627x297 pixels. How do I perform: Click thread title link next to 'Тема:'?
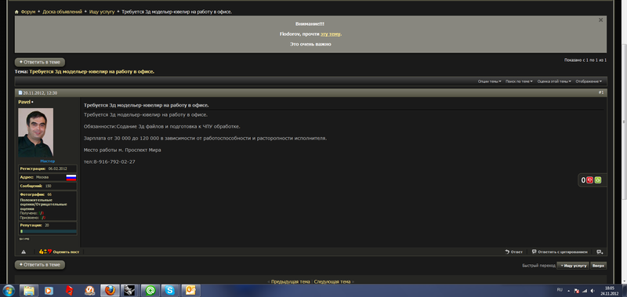92,72
